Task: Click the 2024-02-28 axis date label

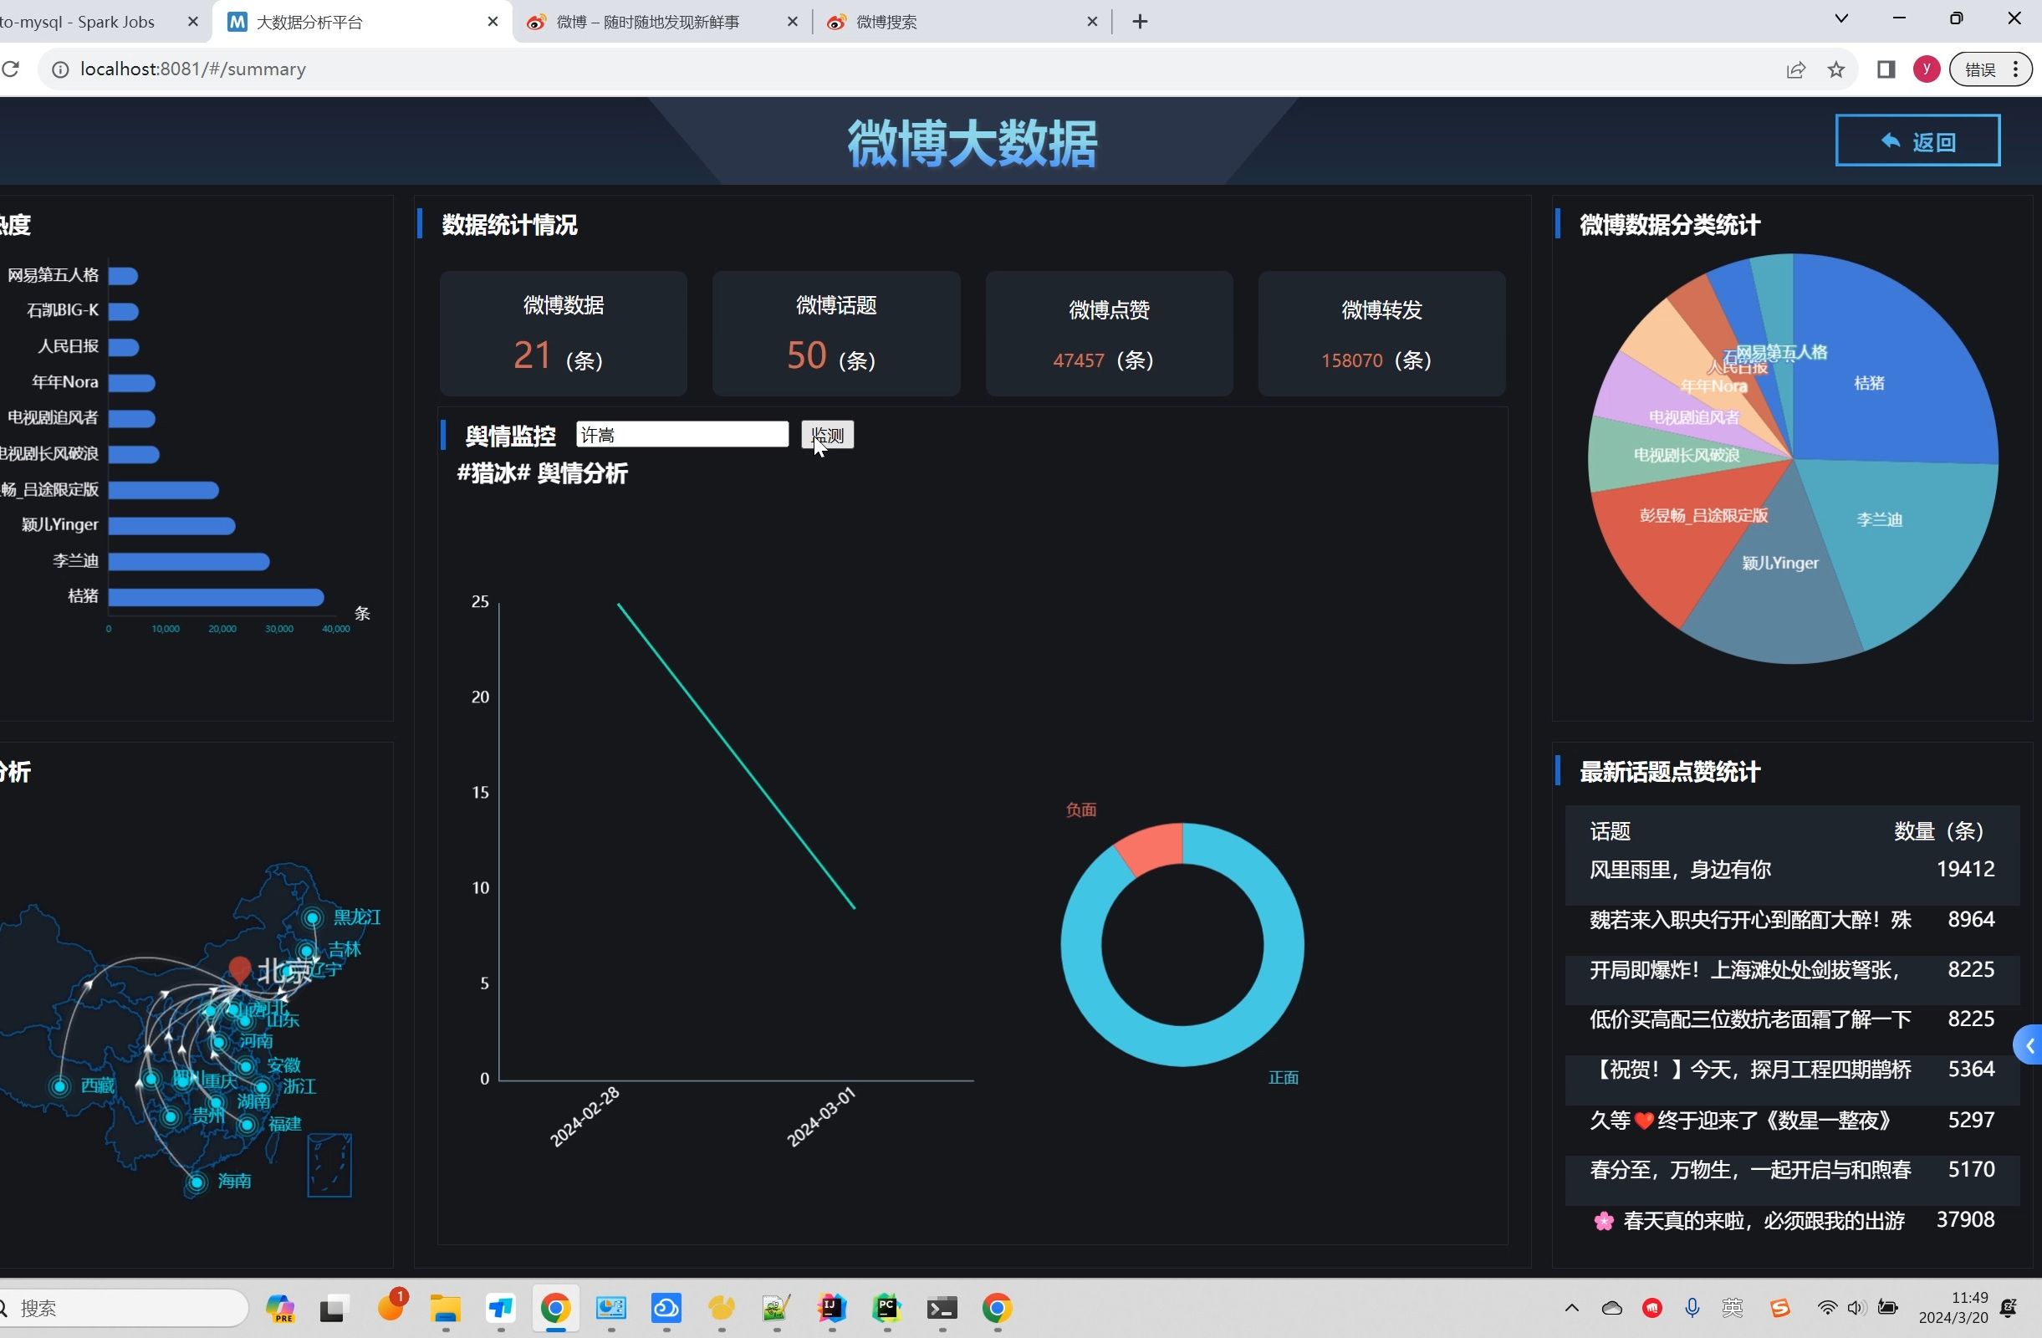Action: click(585, 1116)
